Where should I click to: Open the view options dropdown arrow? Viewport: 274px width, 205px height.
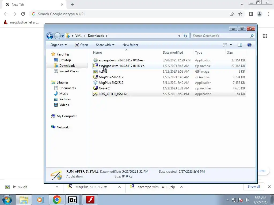[231, 45]
